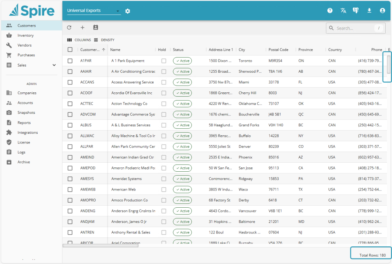Open the user account icon
The height and width of the screenshot is (264, 392).
click(x=382, y=11)
